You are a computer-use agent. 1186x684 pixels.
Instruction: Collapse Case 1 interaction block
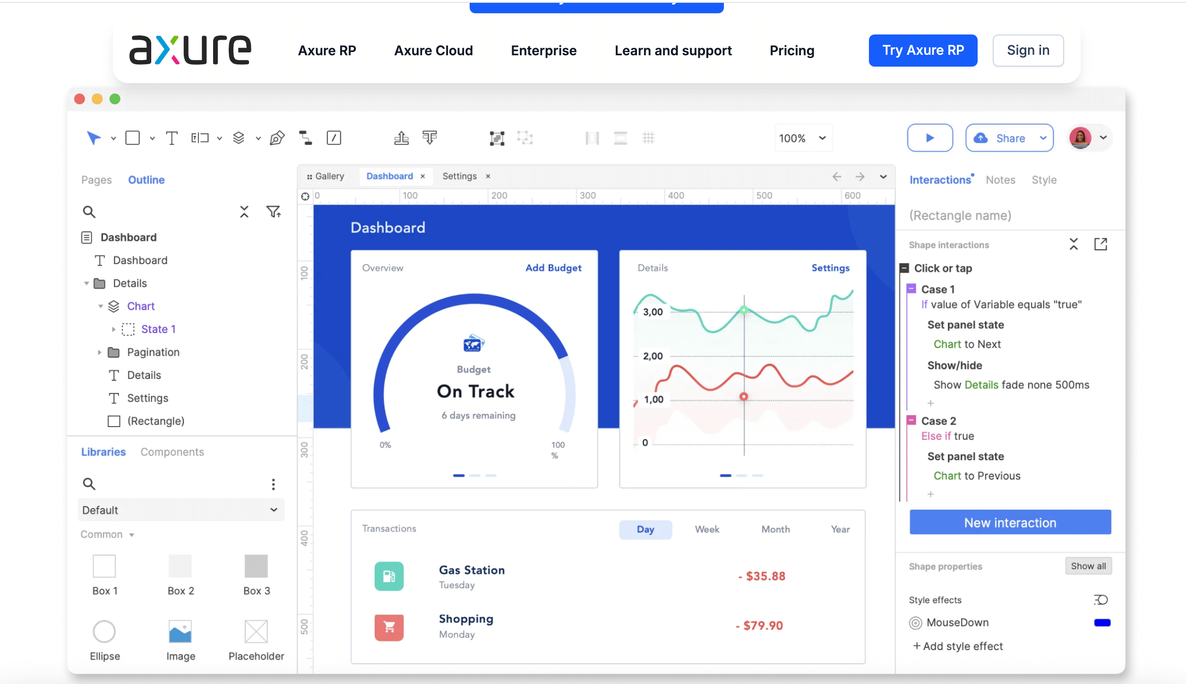click(x=911, y=289)
